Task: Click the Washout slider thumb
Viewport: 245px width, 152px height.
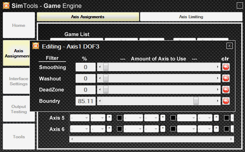Action: coord(106,78)
